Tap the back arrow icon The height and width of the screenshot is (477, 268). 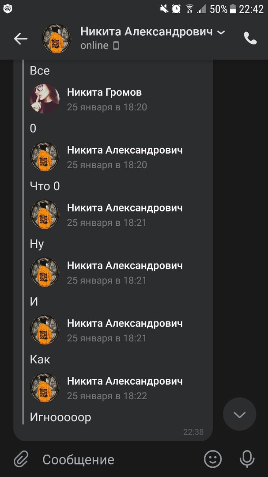click(21, 38)
